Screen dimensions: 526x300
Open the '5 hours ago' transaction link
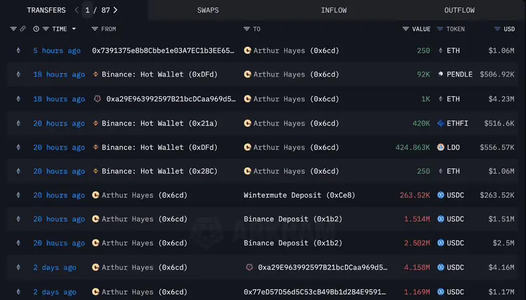point(56,51)
